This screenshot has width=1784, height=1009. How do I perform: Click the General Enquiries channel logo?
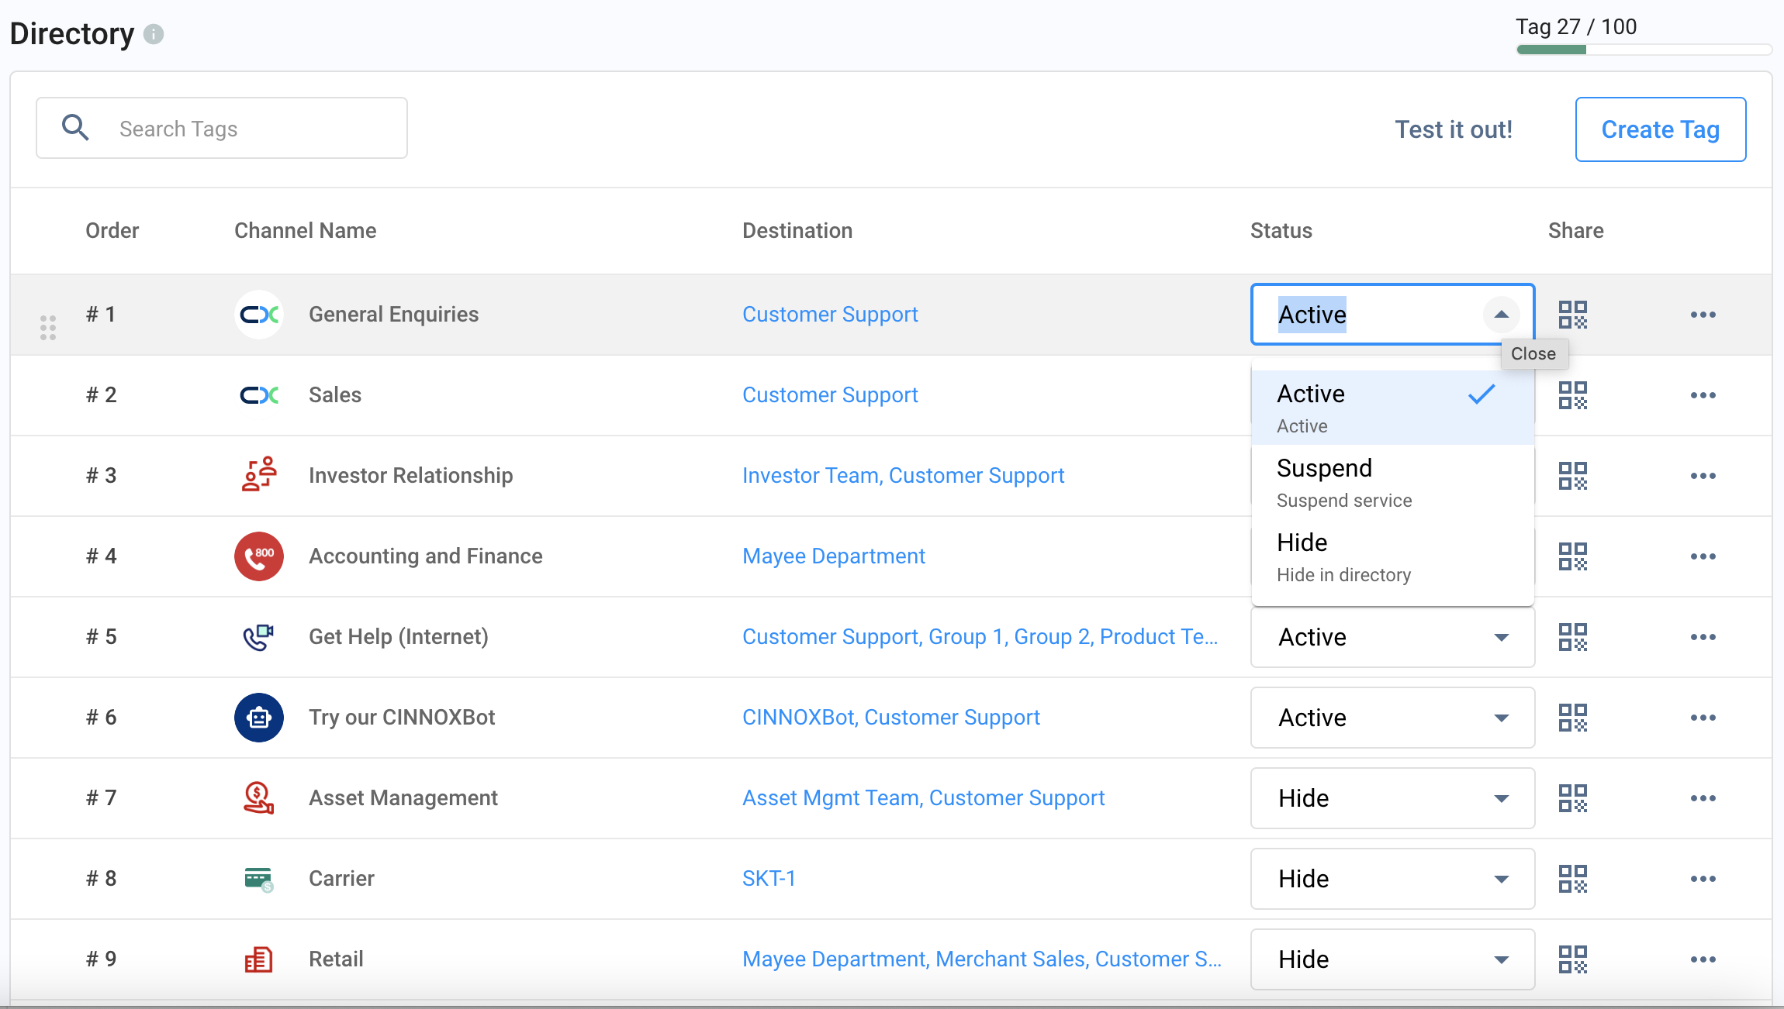[259, 315]
